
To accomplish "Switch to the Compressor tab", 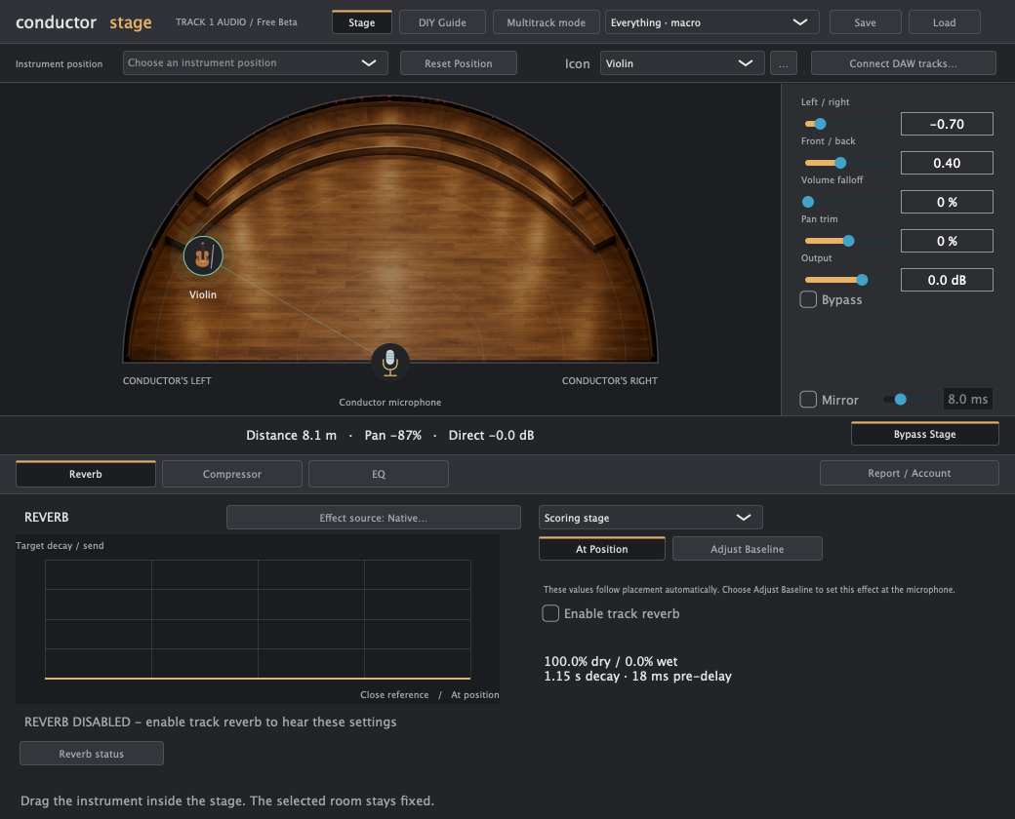I will point(231,474).
